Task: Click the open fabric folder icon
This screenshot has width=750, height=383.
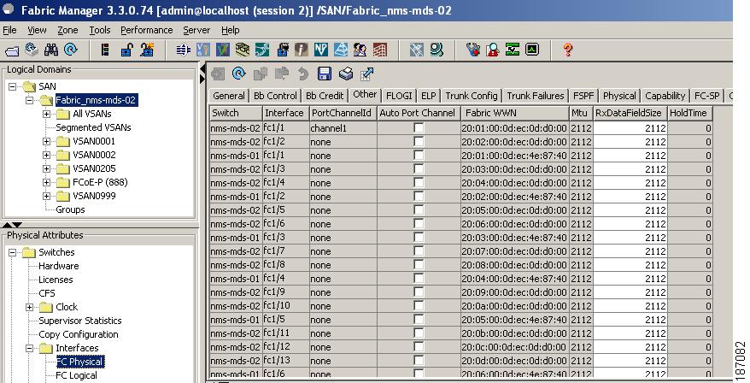Action: pos(11,50)
